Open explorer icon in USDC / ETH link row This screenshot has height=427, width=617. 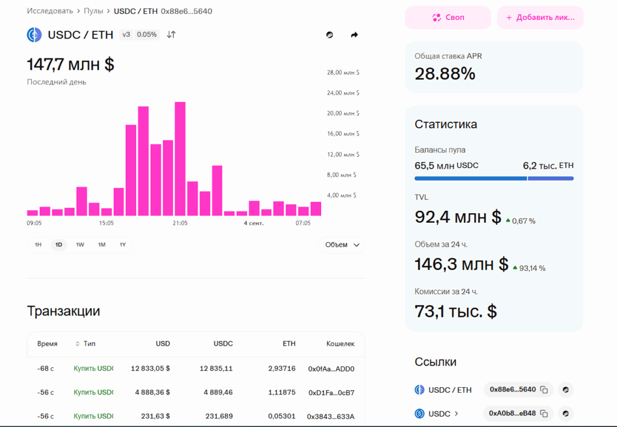coord(565,390)
